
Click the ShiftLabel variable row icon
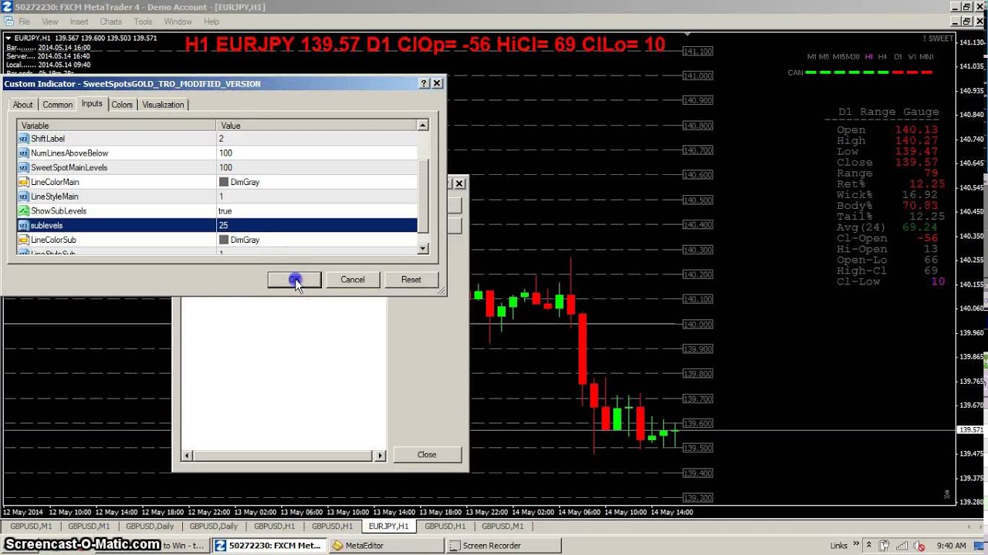pos(24,139)
